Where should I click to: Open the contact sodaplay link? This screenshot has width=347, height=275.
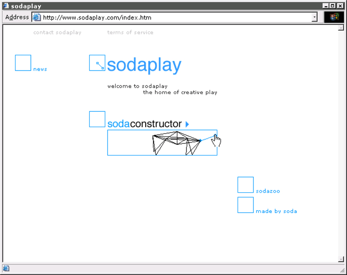tap(57, 33)
